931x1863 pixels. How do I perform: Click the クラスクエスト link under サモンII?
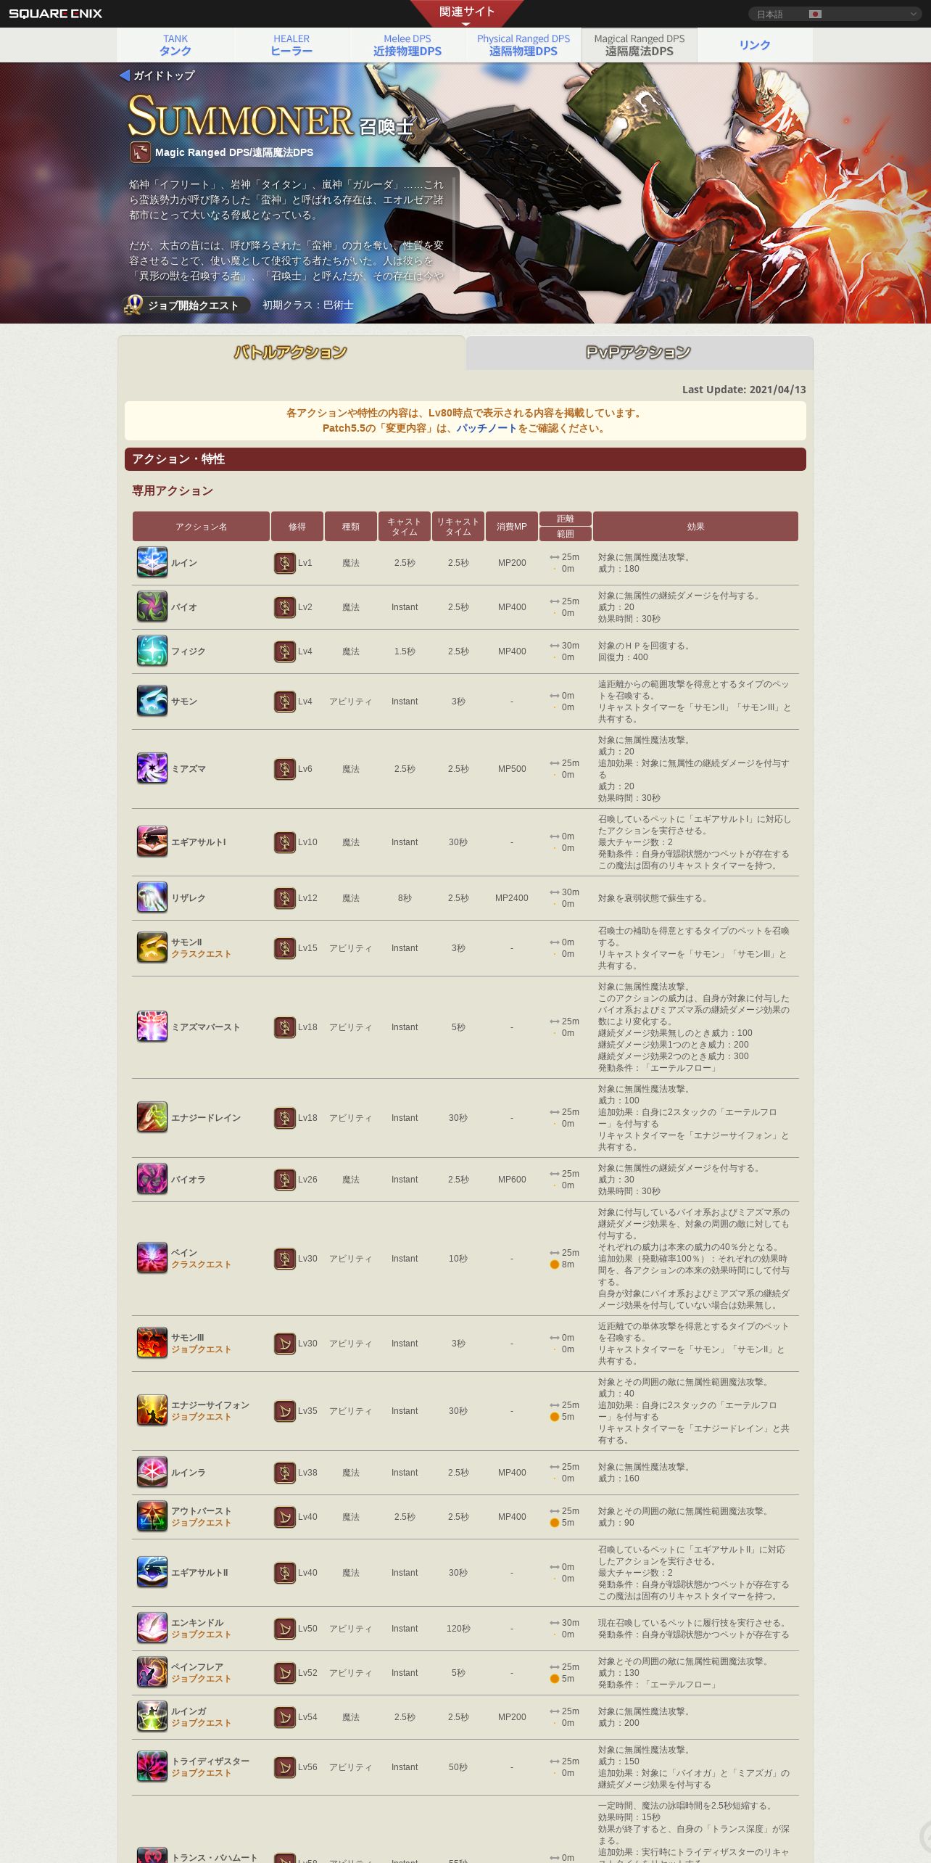pyautogui.click(x=201, y=954)
